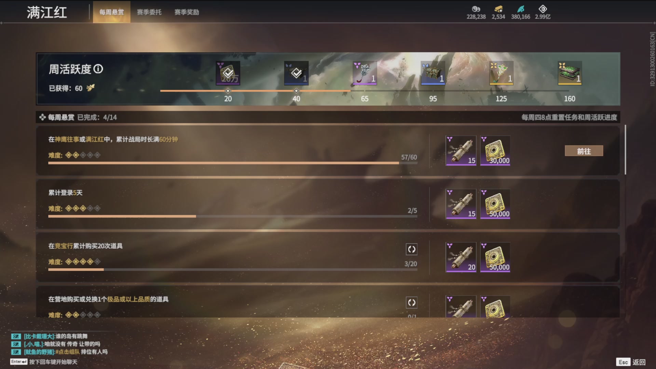
Task: Select the weapon reward at activity 65
Action: 365,73
